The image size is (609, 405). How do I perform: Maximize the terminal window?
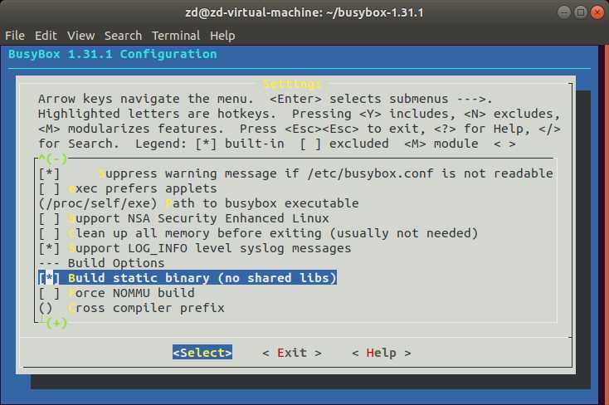point(580,12)
